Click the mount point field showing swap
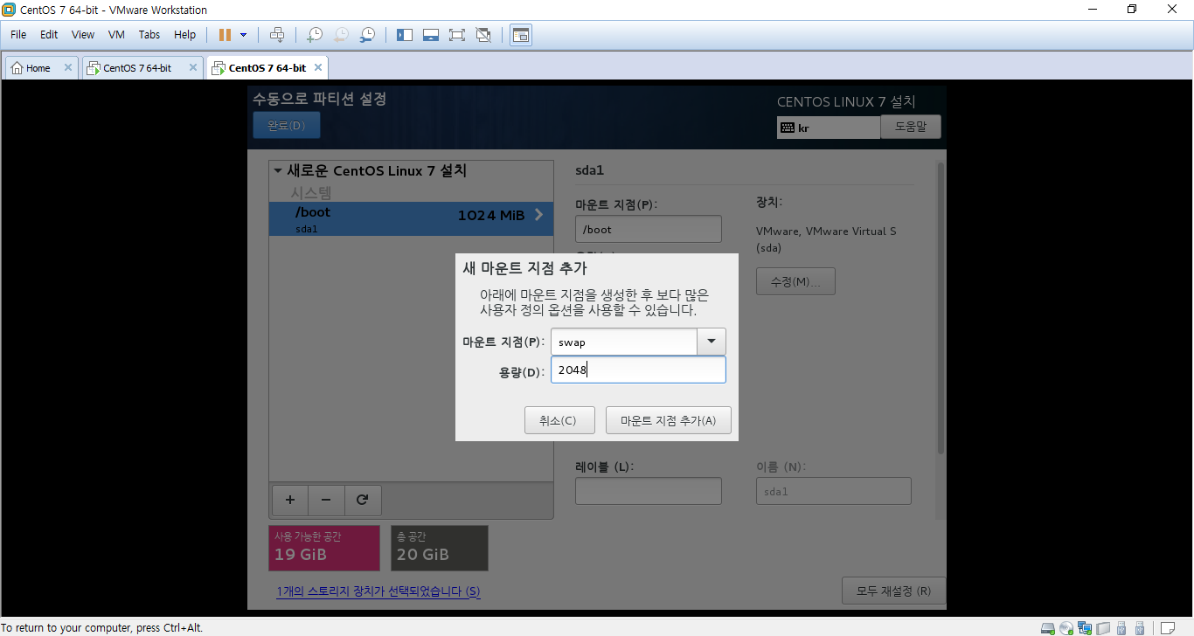Image resolution: width=1194 pixels, height=636 pixels. tap(624, 342)
